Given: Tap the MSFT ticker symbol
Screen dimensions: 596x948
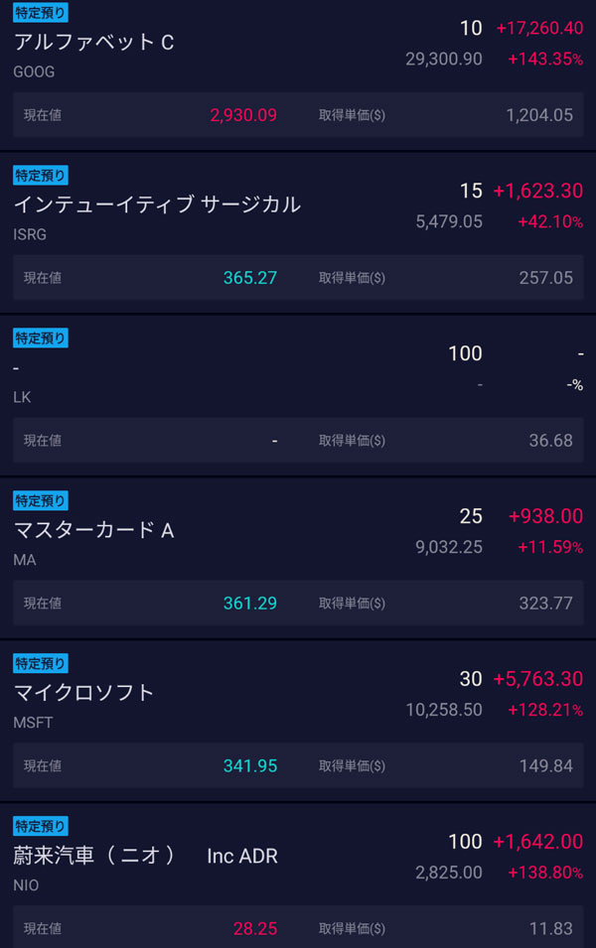Looking at the screenshot, I should point(33,723).
